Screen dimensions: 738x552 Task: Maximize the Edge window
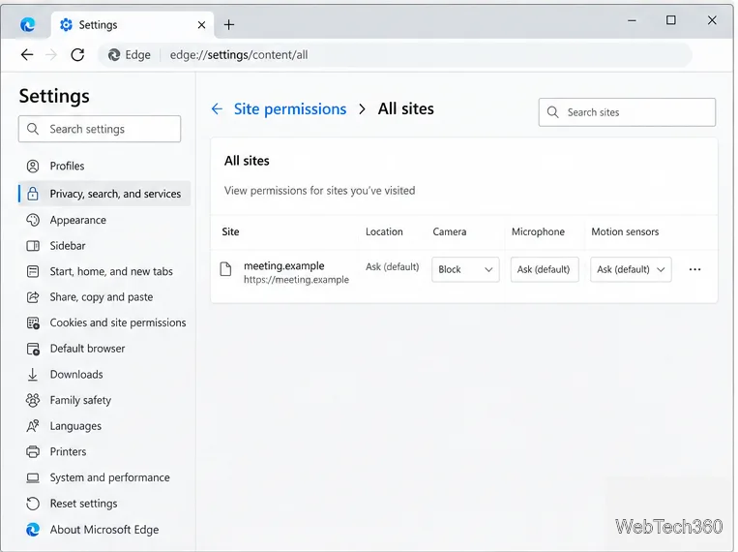click(670, 20)
